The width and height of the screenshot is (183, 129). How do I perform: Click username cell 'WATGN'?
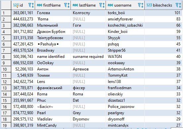tap(125, 57)
